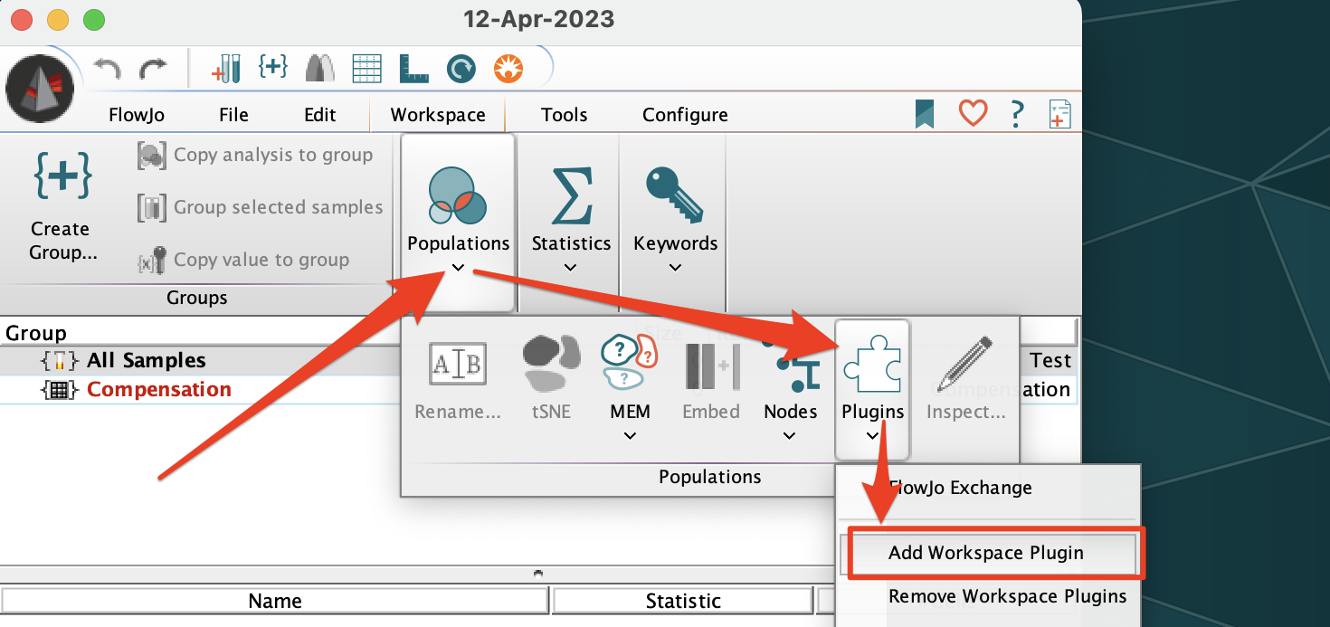Viewport: 1330px width, 627px height.
Task: Switch to the Edit tab
Action: tap(319, 115)
